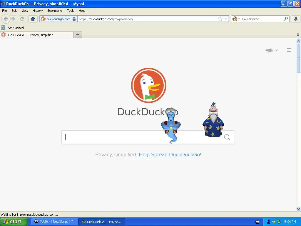Open the Tools menu

click(71, 11)
